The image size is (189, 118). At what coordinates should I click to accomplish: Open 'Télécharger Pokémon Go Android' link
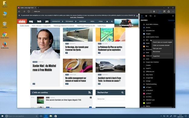click(x=64, y=26)
